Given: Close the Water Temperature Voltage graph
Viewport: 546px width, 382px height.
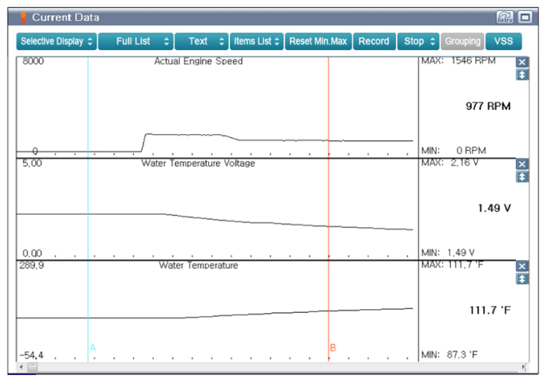Looking at the screenshot, I should click(521, 164).
